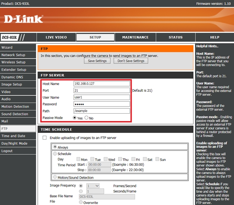Open Motion Detection in sidebar
Viewport: 234px width, 205px height.
(15, 106)
